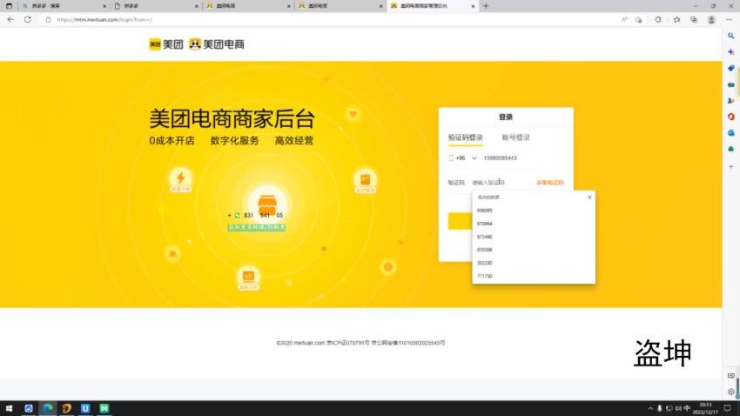
Task: Open the browser profile avatar
Action: (711, 19)
